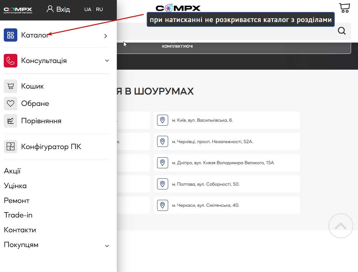Open the Каталог grid icon
The image size is (358, 272).
pos(10,35)
